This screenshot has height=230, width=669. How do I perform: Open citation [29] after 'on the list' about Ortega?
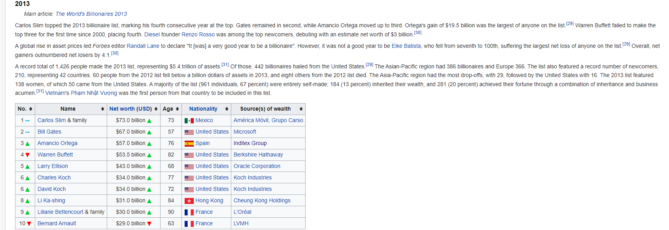570,24
